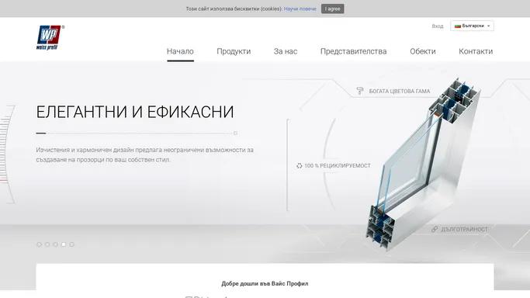Click the paint roller icon beside БОГАТА ЦВЕТОВА ГАМА

360,91
